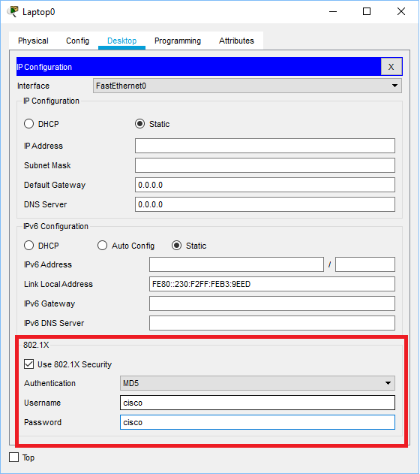Open the Config tab
Image resolution: width=420 pixels, height=474 pixels.
tap(77, 41)
